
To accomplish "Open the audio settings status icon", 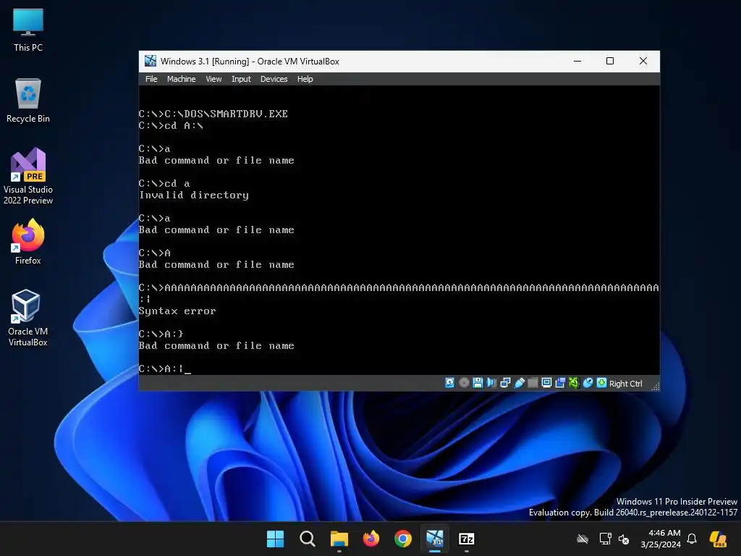I will [x=491, y=383].
